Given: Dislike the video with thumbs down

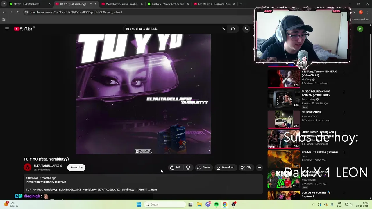Looking at the screenshot, I should [188, 167].
